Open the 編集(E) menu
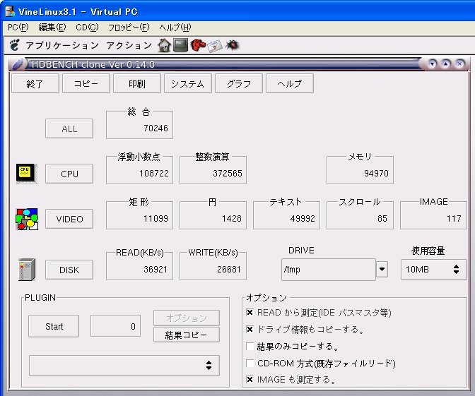This screenshot has width=475, height=396. [x=52, y=28]
